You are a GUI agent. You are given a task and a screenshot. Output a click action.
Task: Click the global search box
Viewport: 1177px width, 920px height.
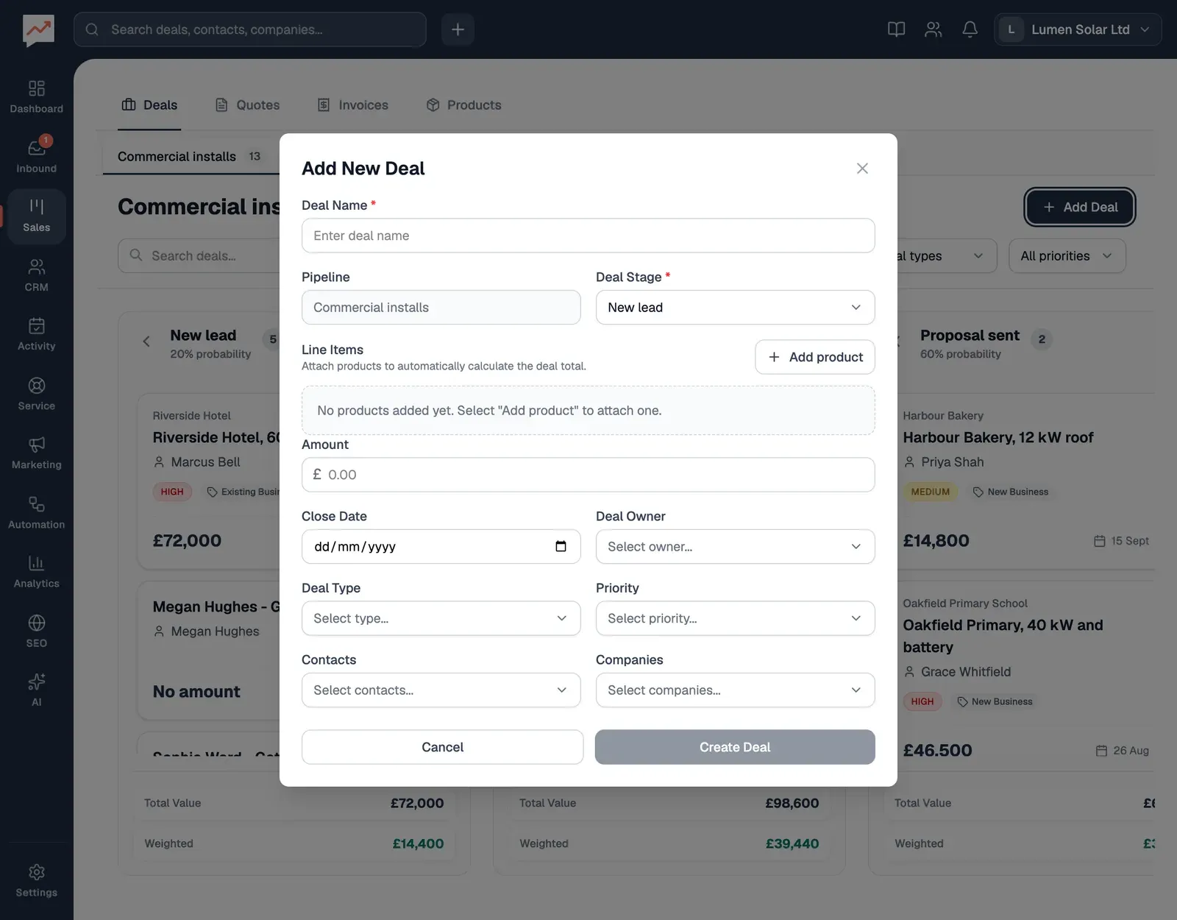250,29
